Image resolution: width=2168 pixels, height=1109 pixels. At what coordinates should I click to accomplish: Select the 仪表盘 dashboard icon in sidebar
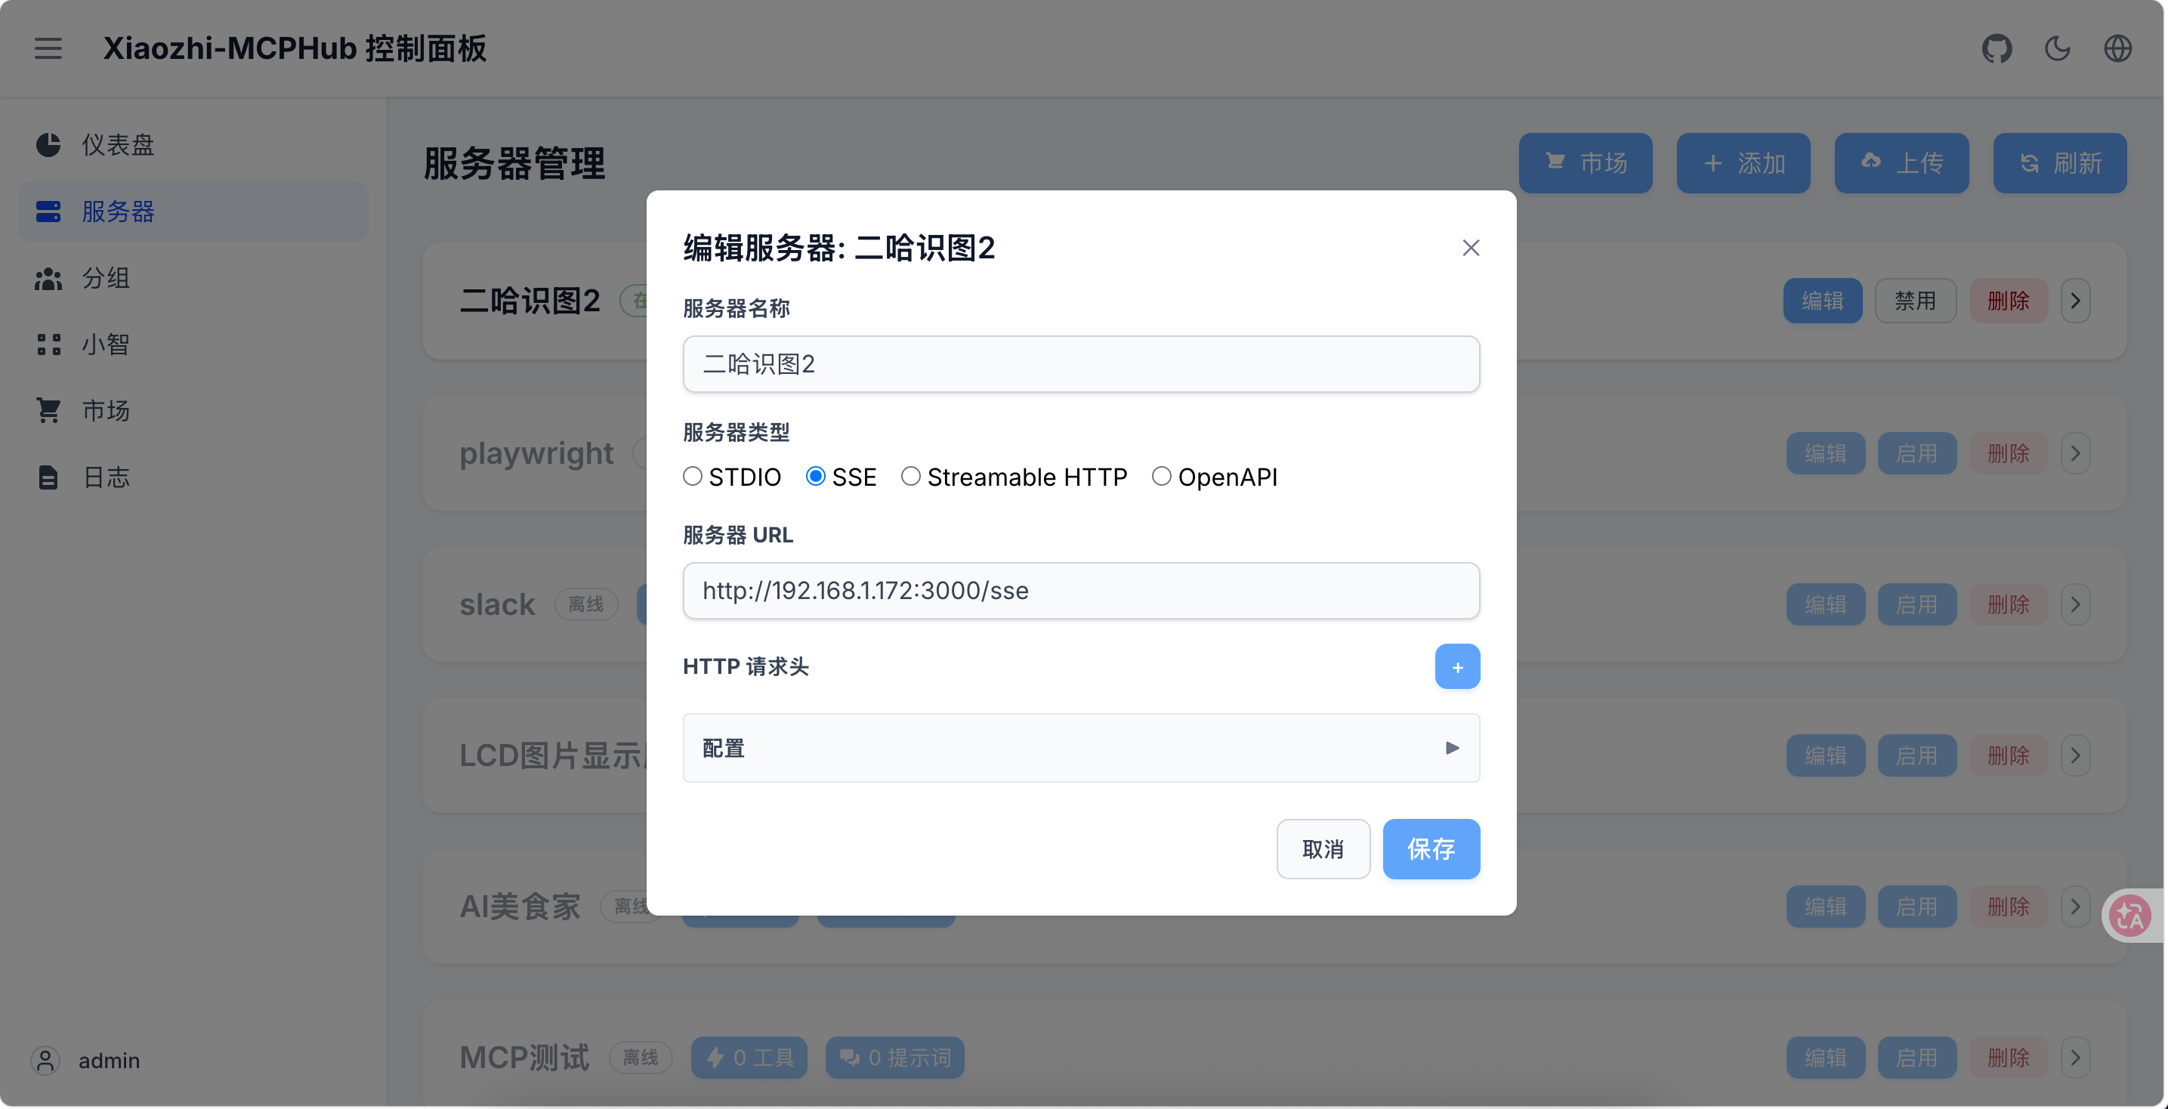click(x=48, y=145)
